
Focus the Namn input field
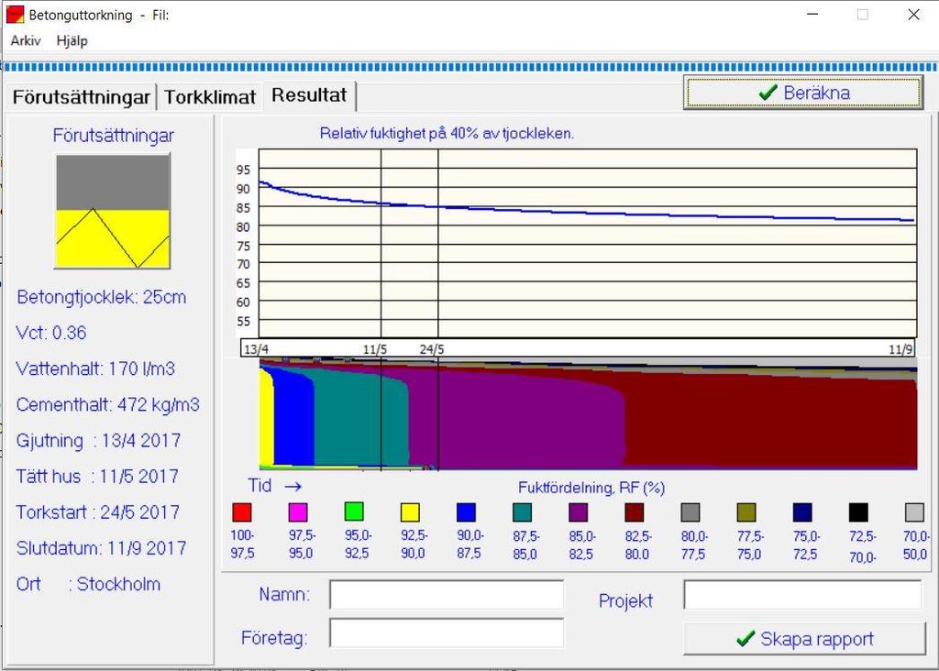447,595
